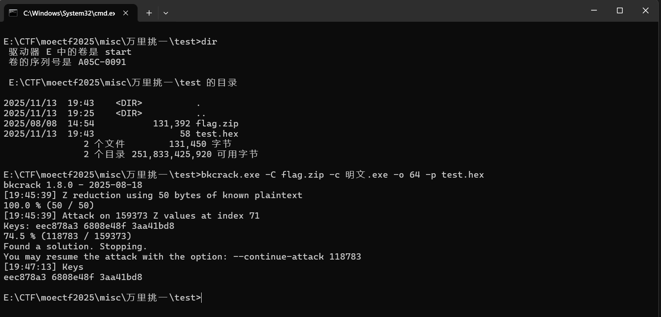
Task: Place cursor at the command prompt
Action: 201,297
